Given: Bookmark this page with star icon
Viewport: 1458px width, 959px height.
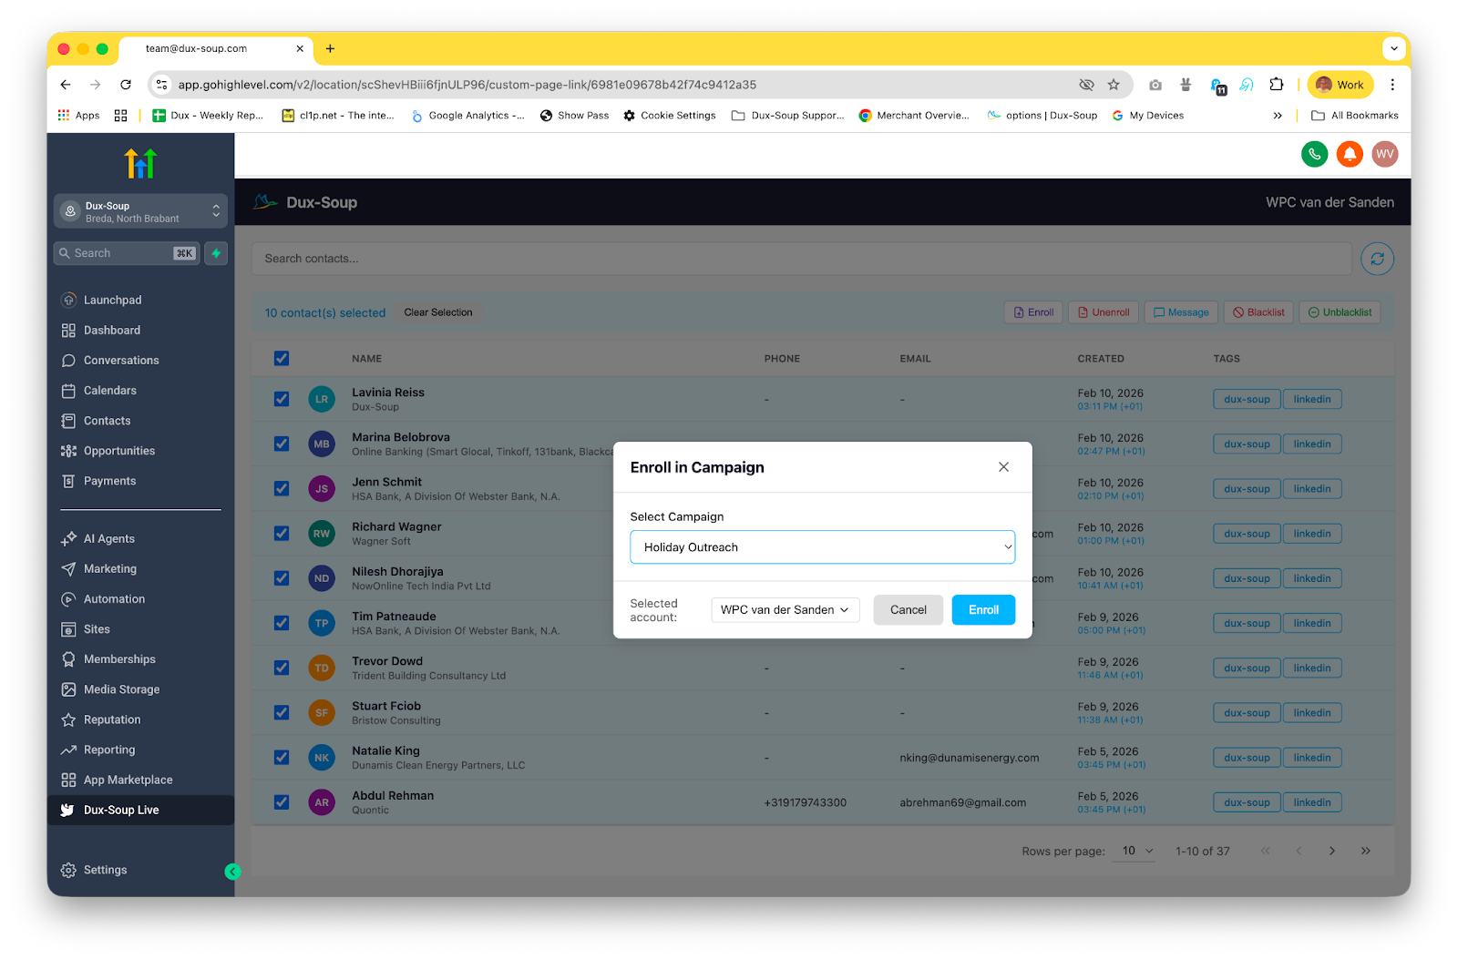Looking at the screenshot, I should coord(1114,85).
